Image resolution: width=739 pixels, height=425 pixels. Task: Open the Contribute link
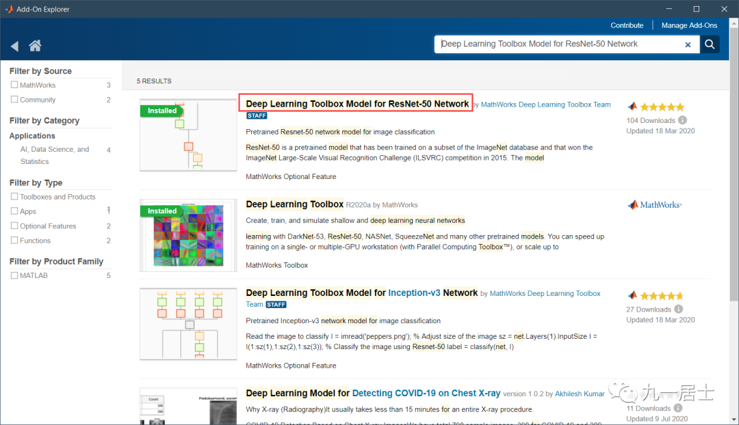(x=627, y=25)
